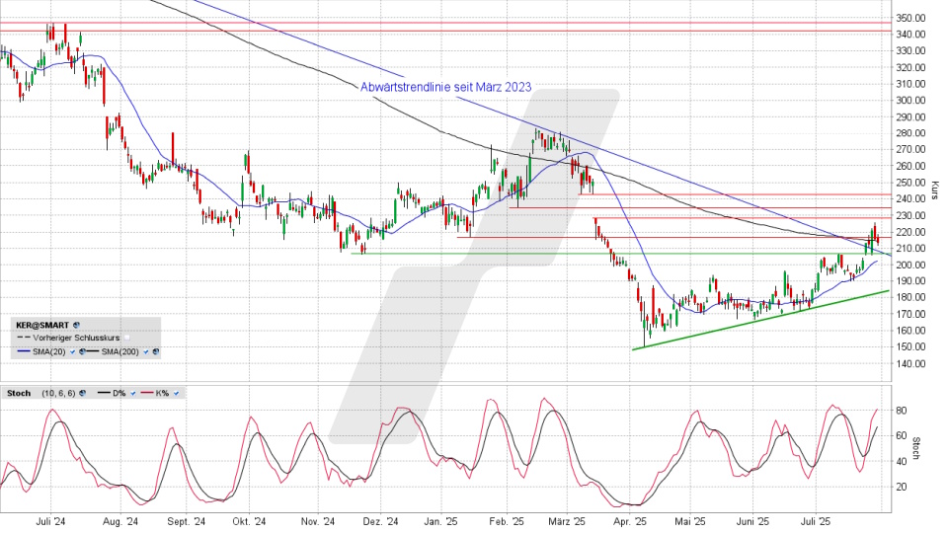Open the settings icon next to KER@SMART
This screenshot has width=948, height=533.
pos(76,325)
